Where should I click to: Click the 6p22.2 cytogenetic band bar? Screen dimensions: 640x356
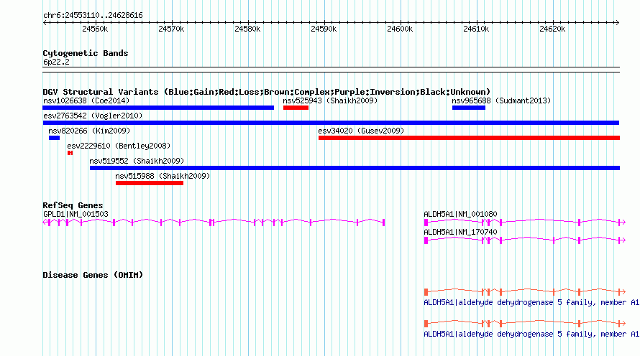tap(331, 70)
